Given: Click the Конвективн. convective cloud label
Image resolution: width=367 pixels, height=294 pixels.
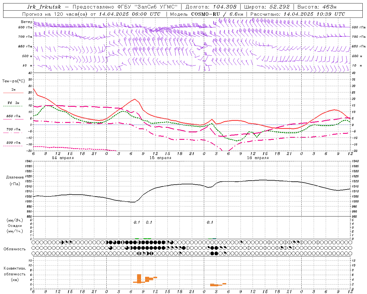Looking at the screenshot, I should pyautogui.click(x=15, y=268).
